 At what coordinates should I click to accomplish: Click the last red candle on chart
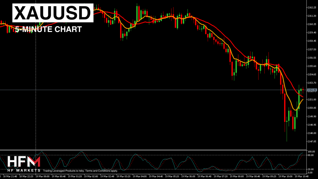pyautogui.click(x=303, y=90)
